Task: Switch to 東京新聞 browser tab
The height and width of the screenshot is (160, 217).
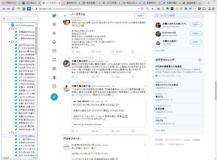Action: [91, 3]
